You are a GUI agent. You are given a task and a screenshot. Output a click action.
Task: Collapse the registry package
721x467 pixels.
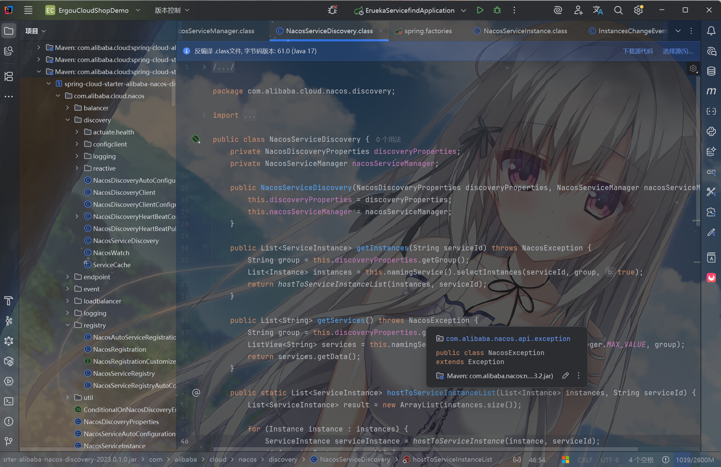[x=68, y=325]
